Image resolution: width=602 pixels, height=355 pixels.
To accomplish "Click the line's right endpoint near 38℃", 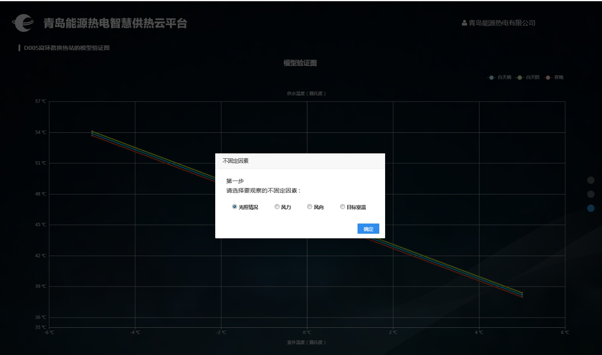I will click(522, 294).
